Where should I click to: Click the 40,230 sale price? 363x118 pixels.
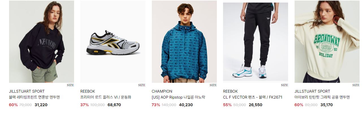pyautogui.click(x=186, y=105)
